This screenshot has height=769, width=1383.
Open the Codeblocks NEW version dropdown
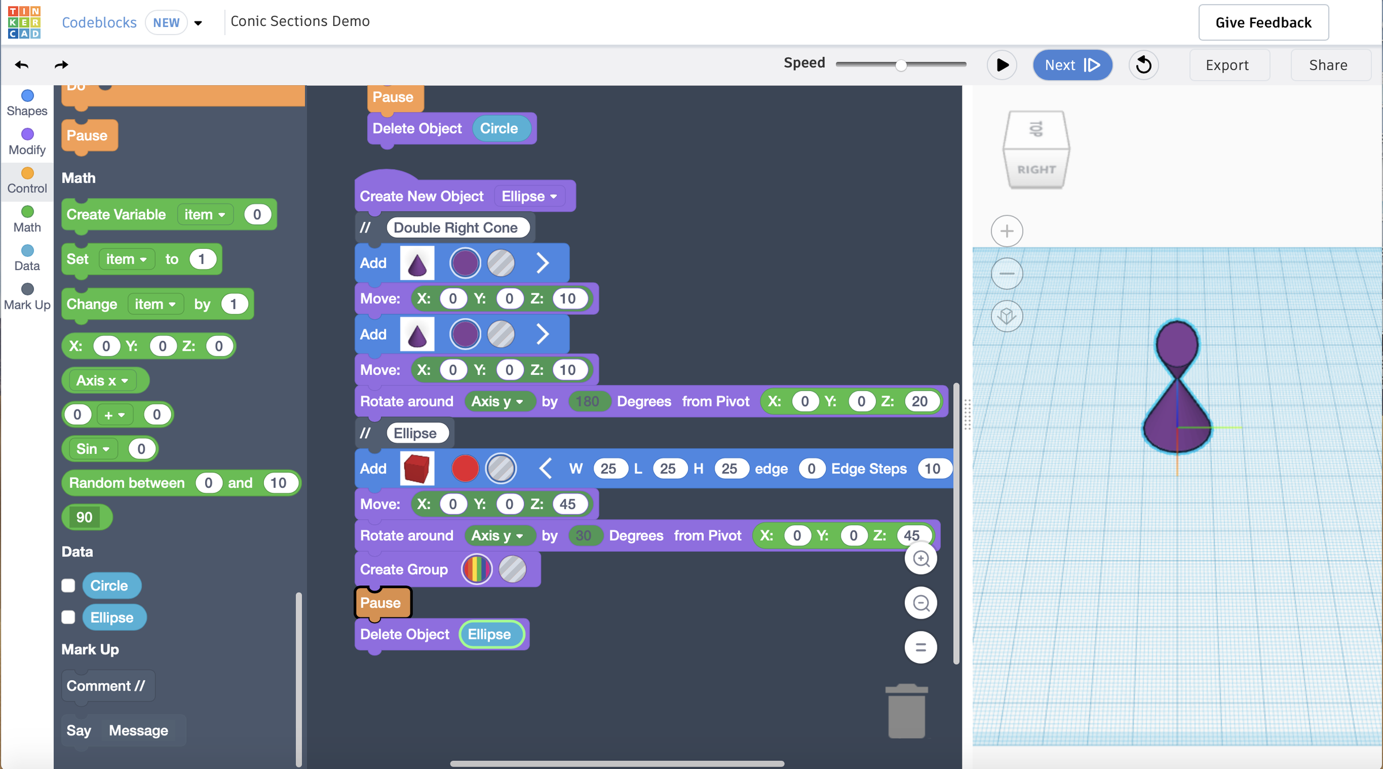click(x=198, y=22)
